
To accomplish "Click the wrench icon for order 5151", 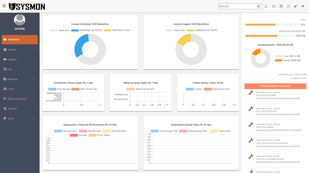I will coord(251,93).
